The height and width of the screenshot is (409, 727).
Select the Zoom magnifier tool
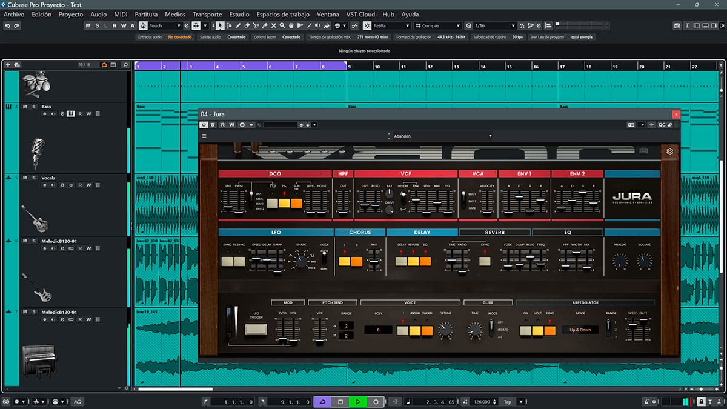coord(282,25)
